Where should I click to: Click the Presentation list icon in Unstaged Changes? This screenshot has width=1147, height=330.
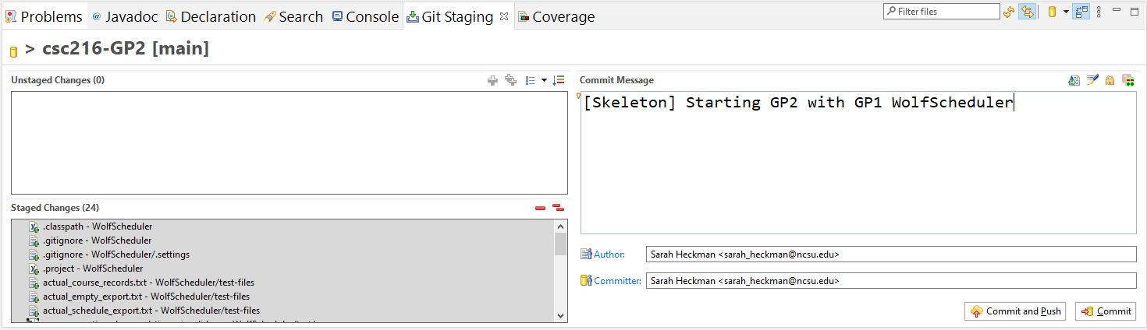tap(531, 80)
